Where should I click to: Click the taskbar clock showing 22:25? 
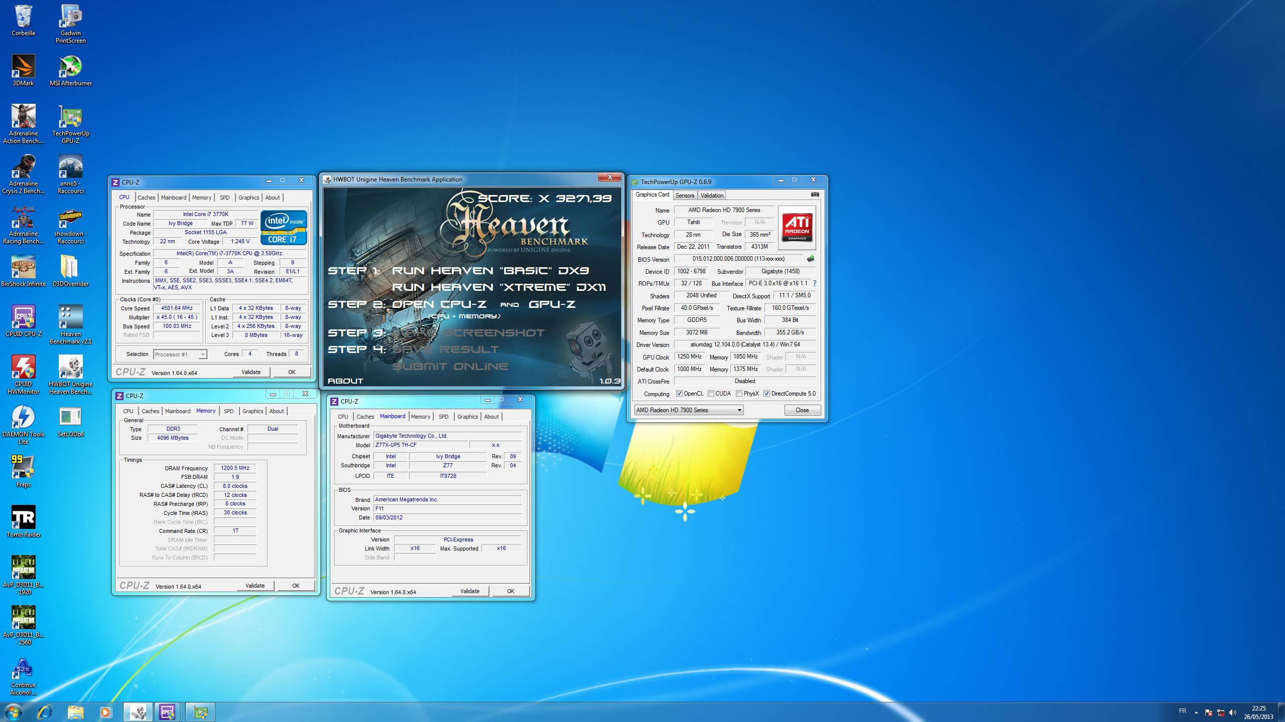pyautogui.click(x=1258, y=712)
